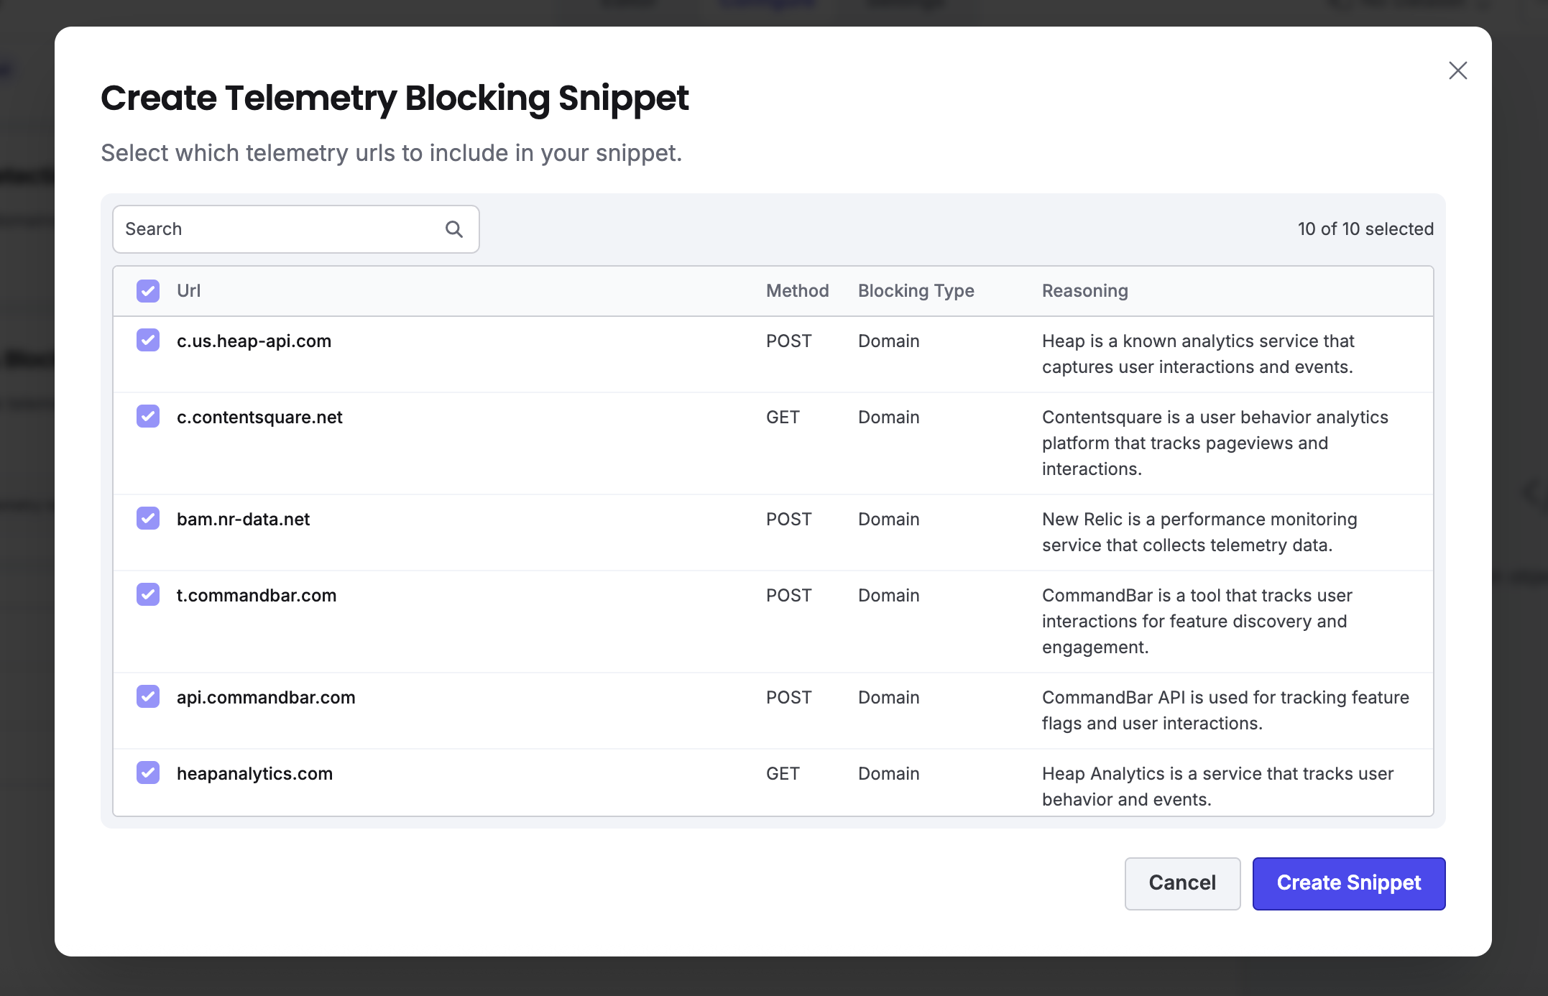Click Domain type in t.commandbar.com row
The image size is (1548, 996).
click(888, 596)
